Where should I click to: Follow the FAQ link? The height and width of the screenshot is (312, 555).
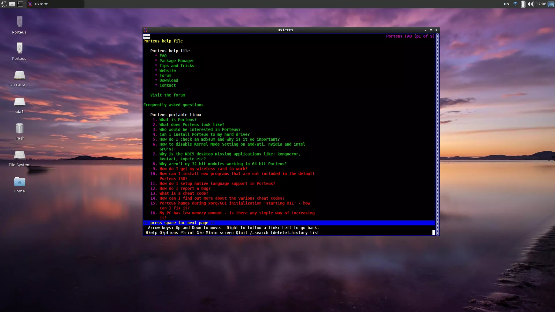click(x=163, y=56)
